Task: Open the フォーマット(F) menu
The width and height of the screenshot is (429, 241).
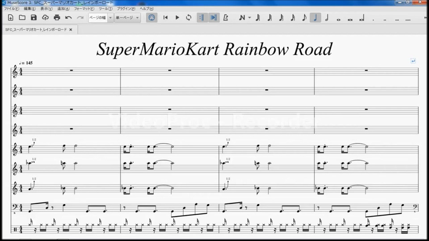Action: pos(84,9)
